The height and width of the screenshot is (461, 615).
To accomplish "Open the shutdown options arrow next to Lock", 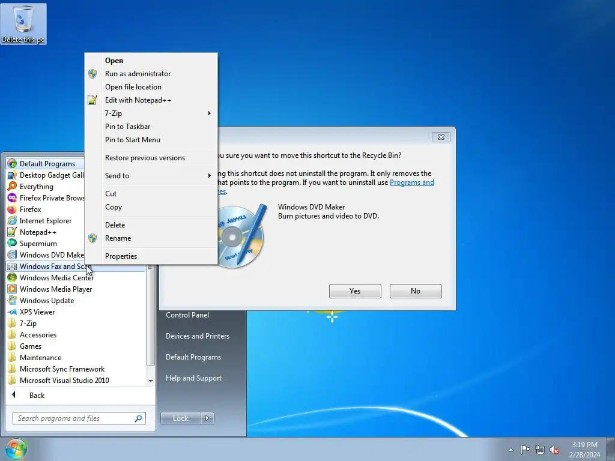I will click(x=207, y=418).
